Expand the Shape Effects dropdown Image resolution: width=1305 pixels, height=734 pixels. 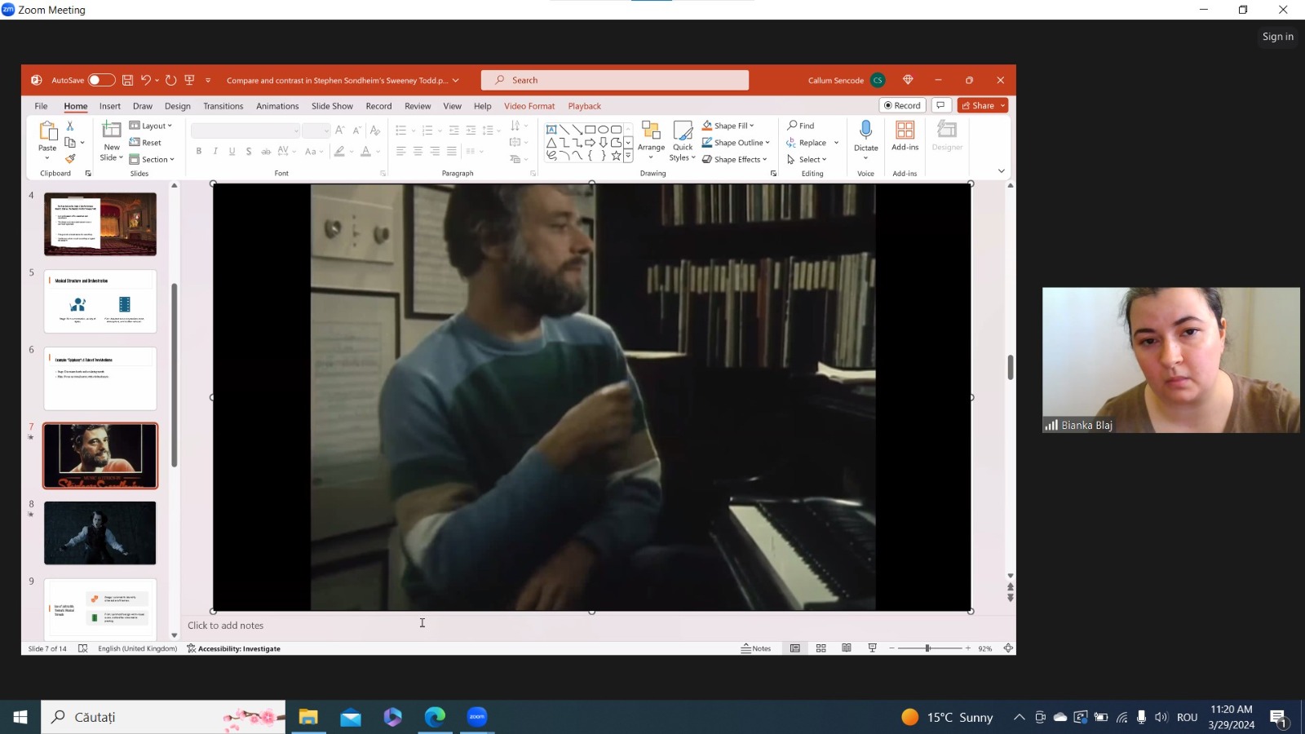coord(735,160)
